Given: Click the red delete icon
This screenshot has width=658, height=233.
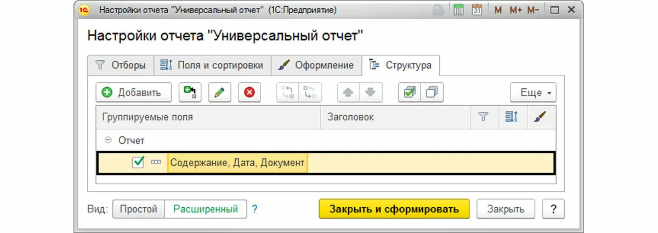Looking at the screenshot, I should [249, 93].
